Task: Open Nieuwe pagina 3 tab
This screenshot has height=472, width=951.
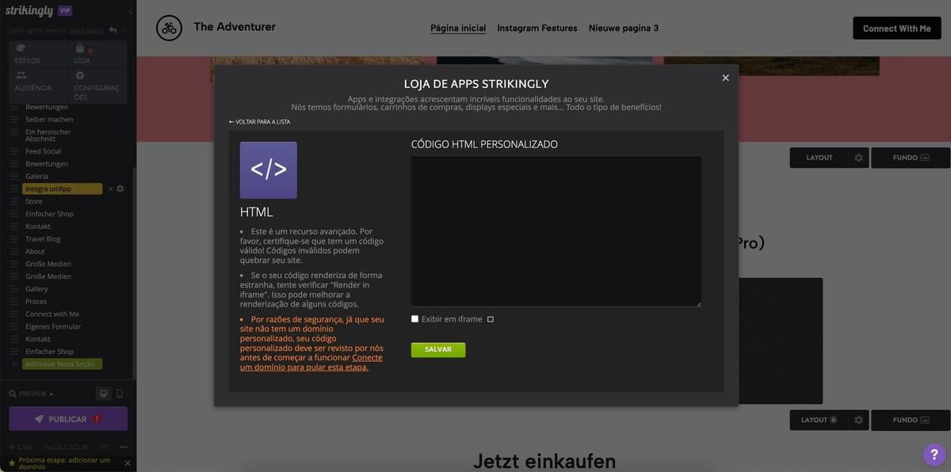Action: pyautogui.click(x=624, y=28)
